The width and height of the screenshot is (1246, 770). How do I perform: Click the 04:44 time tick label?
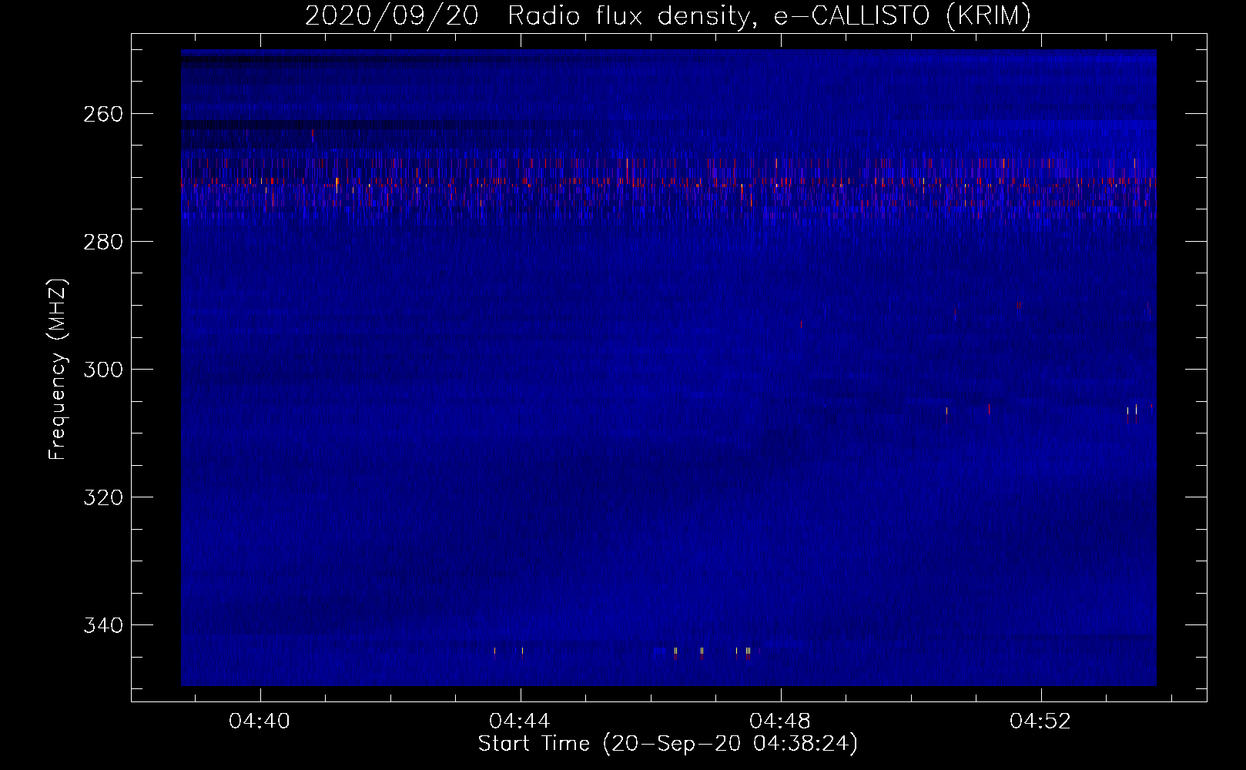pos(521,721)
